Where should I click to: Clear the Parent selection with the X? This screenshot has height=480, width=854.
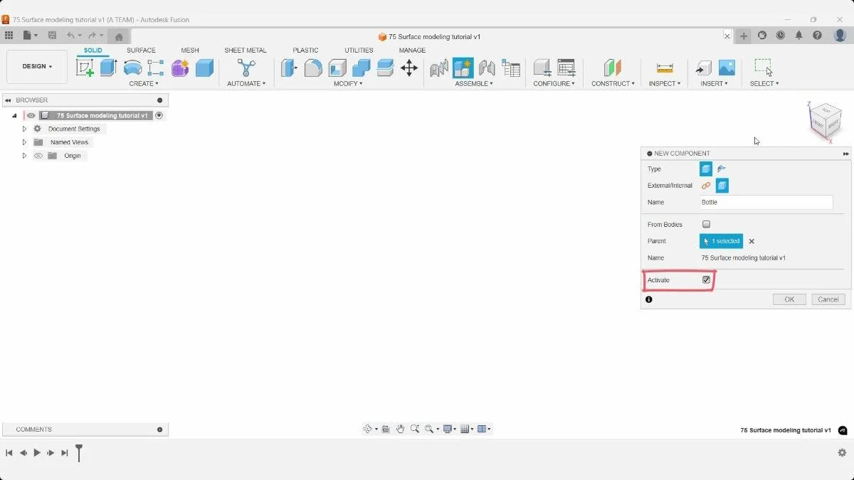click(752, 241)
